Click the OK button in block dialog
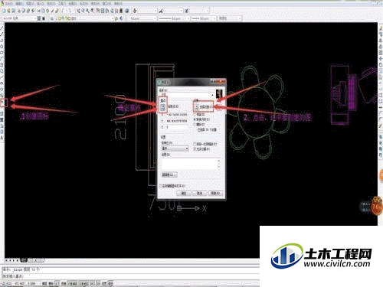This screenshot has width=383, height=287. 184,193
